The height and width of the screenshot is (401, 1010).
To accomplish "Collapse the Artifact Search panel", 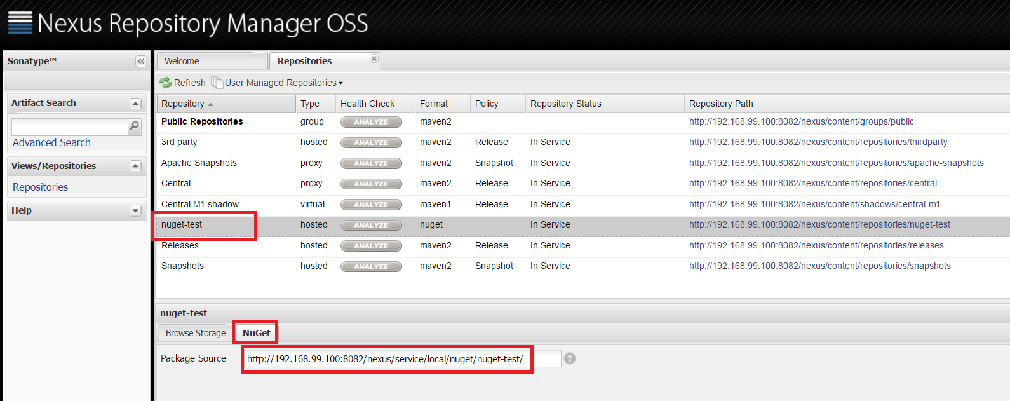I will 135,104.
